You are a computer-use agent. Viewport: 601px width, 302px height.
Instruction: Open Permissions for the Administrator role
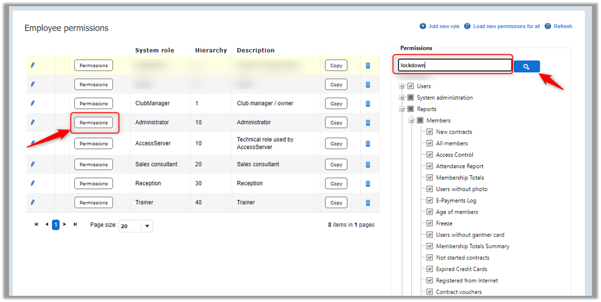pyautogui.click(x=93, y=123)
